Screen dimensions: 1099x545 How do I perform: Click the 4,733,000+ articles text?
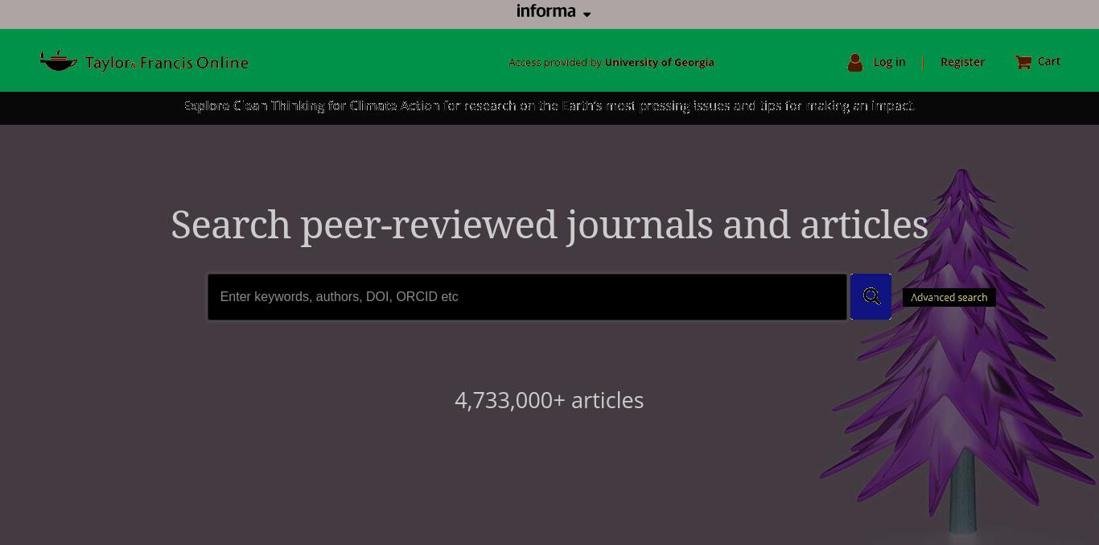coord(549,400)
